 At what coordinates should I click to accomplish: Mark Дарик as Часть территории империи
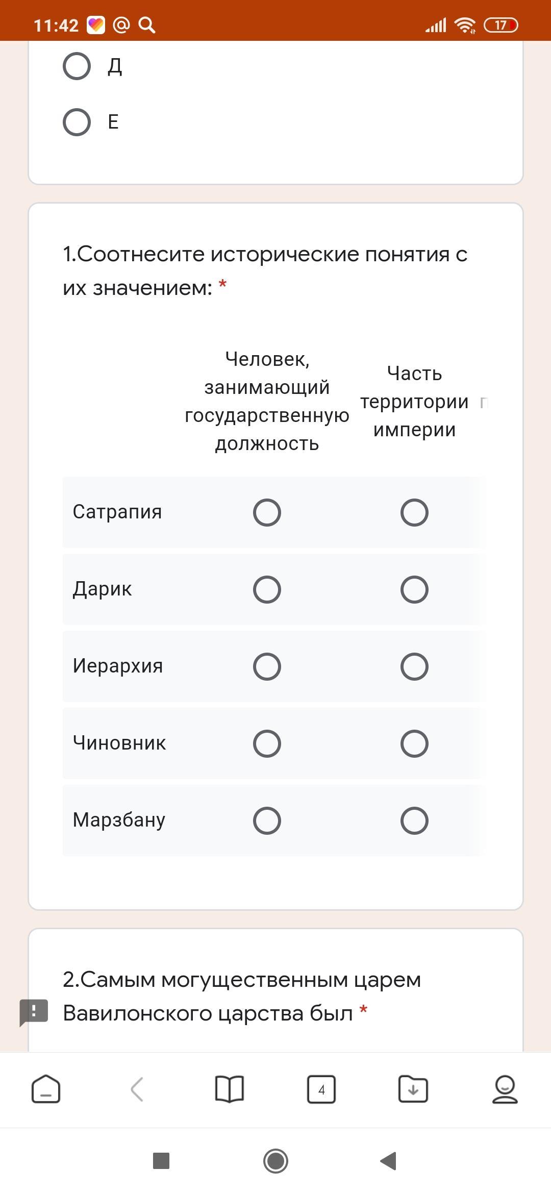point(414,589)
